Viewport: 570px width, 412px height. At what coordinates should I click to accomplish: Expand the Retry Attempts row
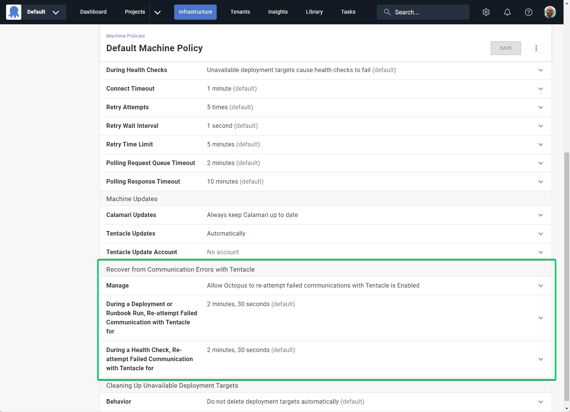(540, 107)
